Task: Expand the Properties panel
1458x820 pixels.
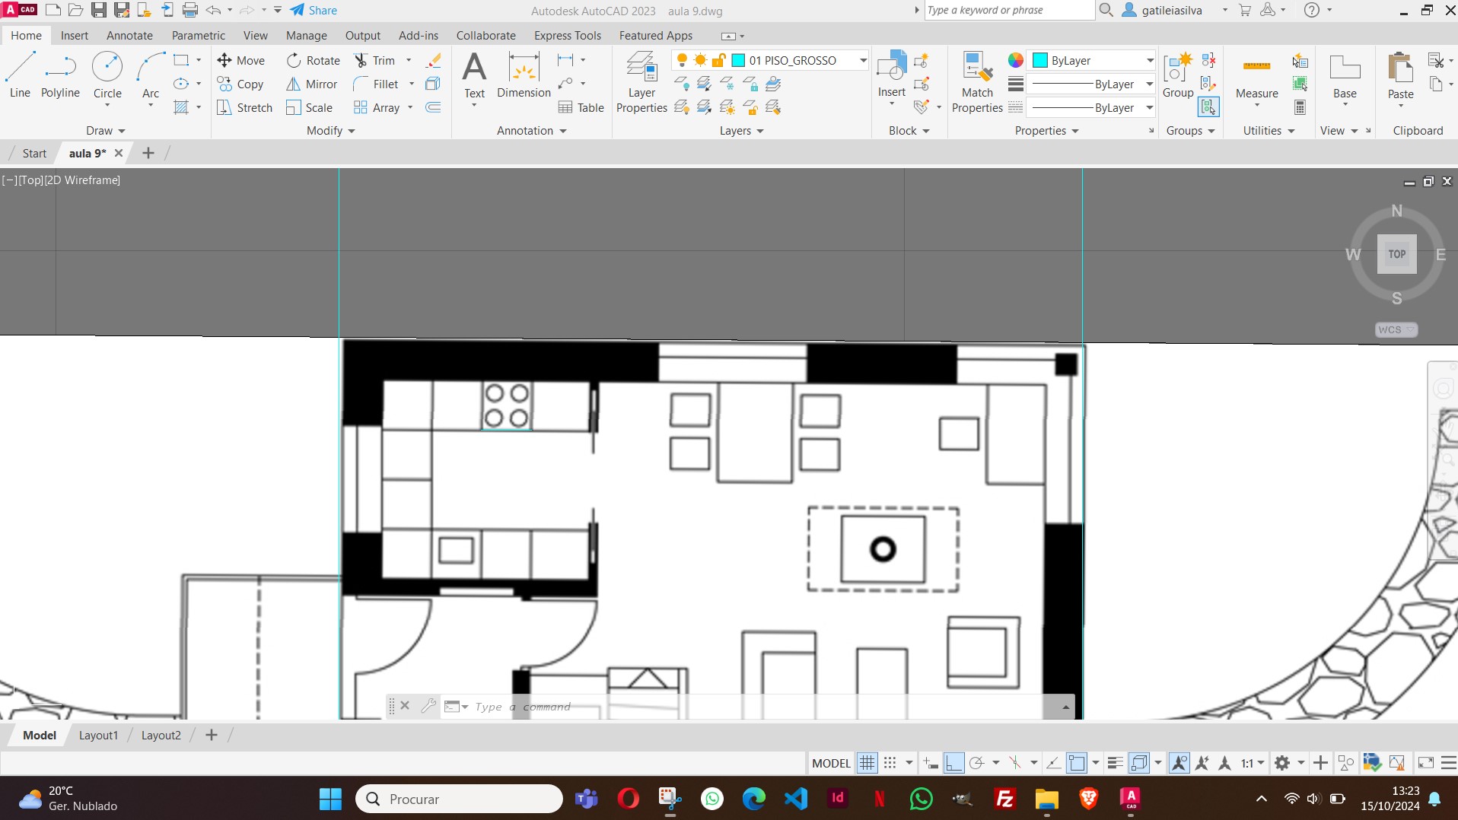Action: 1047,130
